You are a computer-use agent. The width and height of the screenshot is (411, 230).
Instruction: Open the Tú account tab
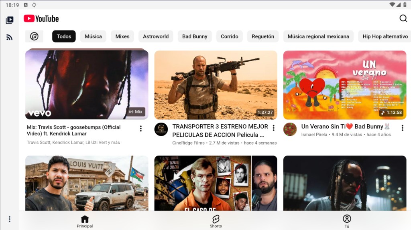coord(347,221)
